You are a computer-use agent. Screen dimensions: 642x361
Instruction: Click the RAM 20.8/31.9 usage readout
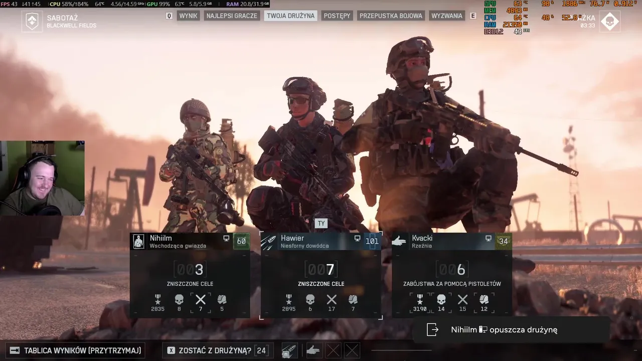coord(248,4)
